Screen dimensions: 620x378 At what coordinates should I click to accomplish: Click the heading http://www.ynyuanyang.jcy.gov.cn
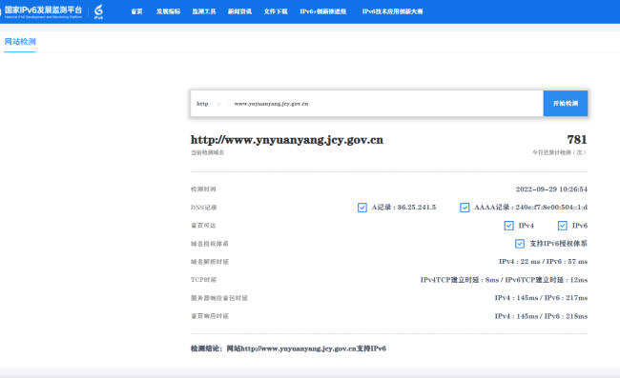[x=287, y=140]
